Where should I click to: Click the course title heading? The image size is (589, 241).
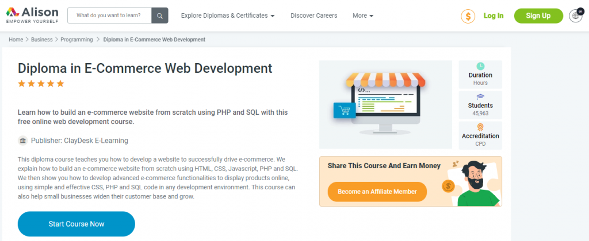point(145,68)
